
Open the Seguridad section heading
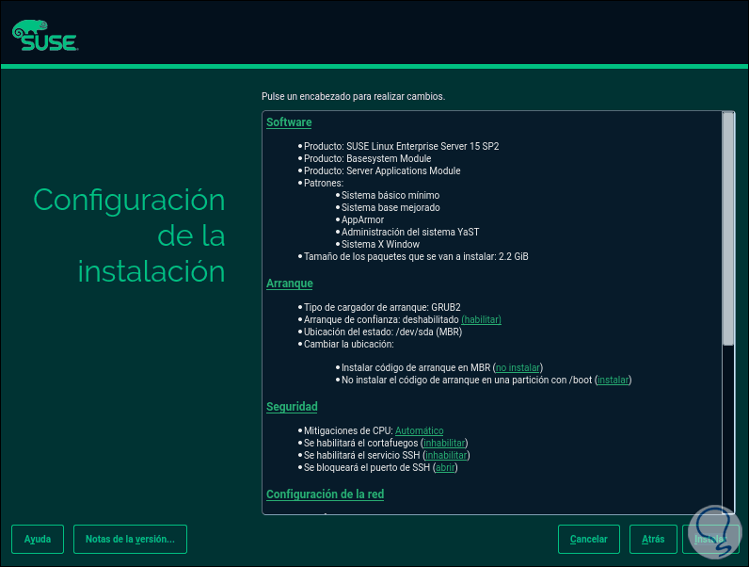[292, 407]
